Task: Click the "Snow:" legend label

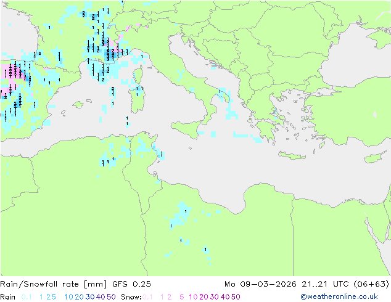Action: pos(131,297)
